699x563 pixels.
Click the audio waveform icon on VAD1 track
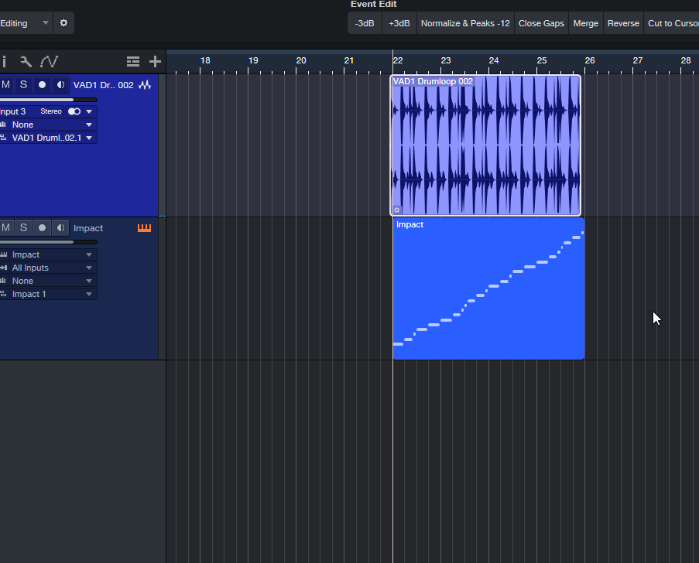pos(145,85)
